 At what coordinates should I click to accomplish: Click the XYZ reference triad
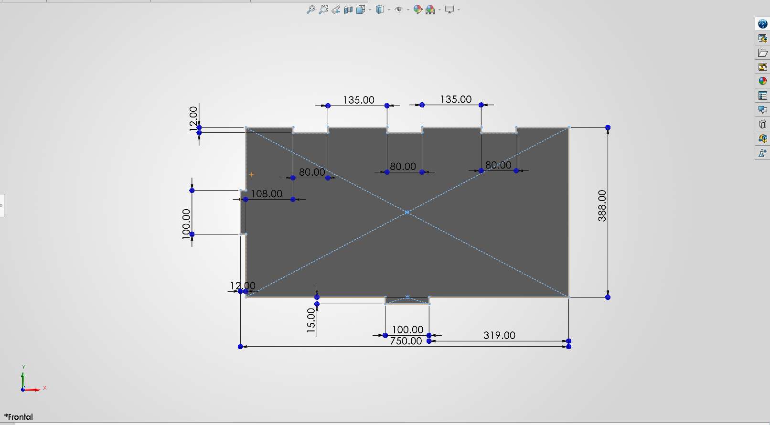pyautogui.click(x=32, y=379)
